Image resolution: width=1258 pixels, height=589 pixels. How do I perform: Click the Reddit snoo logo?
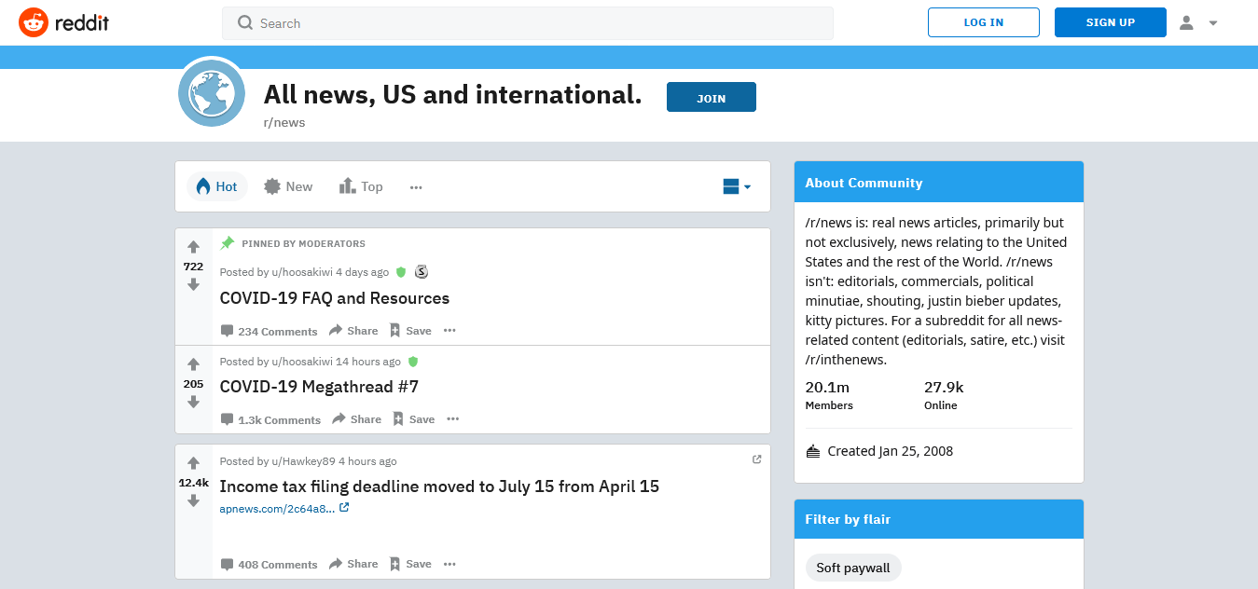(x=35, y=21)
